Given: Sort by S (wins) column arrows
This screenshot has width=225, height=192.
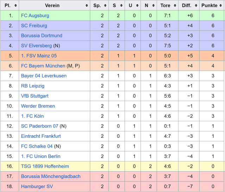Looking at the screenshot, I should (121, 5).
